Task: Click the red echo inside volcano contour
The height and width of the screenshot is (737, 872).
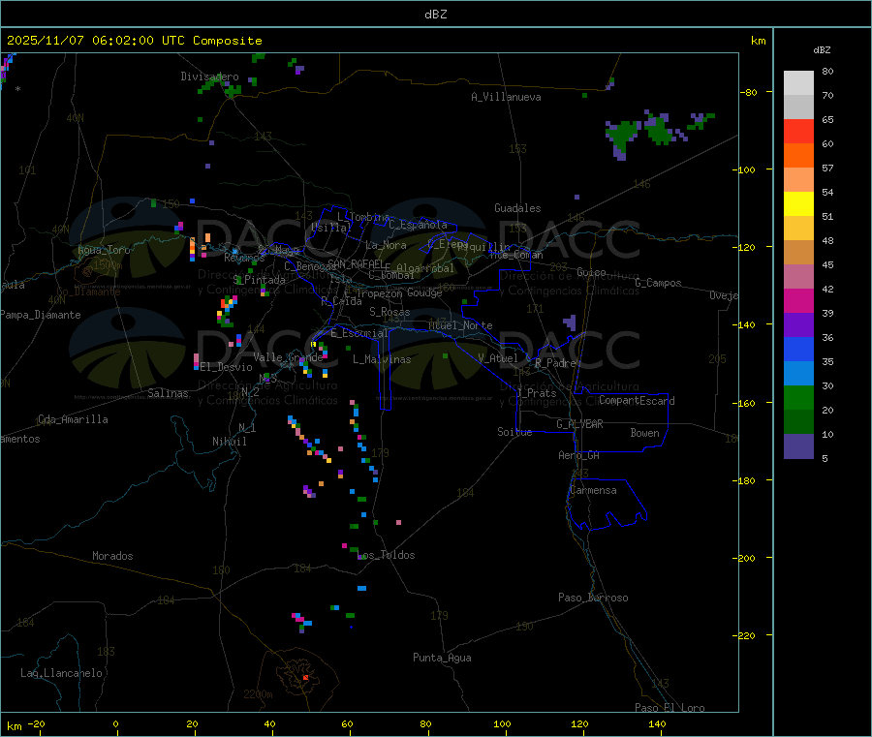Action: coord(305,678)
